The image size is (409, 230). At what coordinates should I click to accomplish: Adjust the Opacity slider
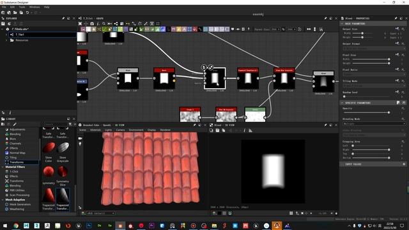pos(366,112)
